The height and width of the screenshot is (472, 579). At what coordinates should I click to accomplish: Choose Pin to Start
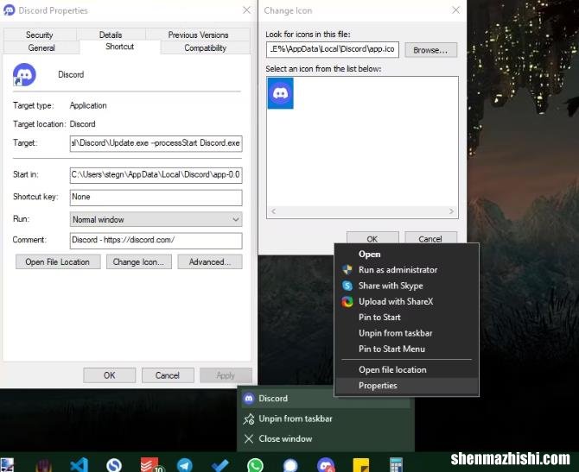click(406, 318)
